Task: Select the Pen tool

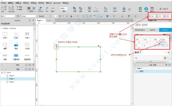Action: (x=47, y=9)
